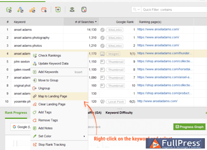Open the http://www.anseladams.com/ link in row 10
The height and width of the screenshot is (150, 207).
pyautogui.click(x=157, y=101)
